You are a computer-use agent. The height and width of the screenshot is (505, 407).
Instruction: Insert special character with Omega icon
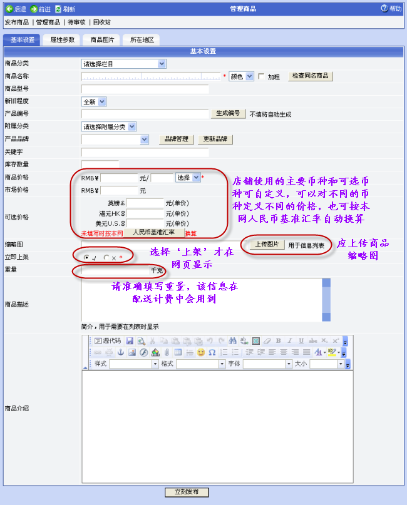coord(212,352)
